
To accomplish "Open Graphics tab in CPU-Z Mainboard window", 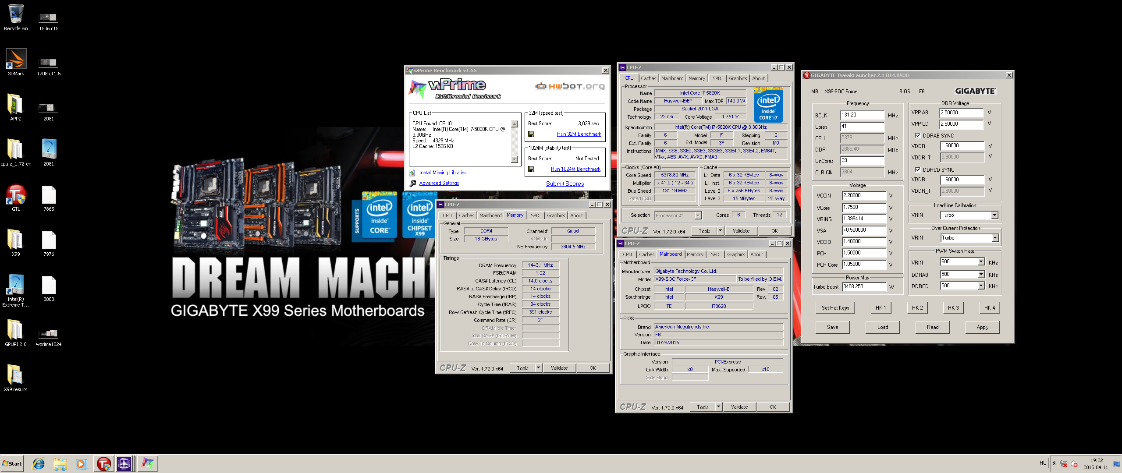I will point(736,254).
